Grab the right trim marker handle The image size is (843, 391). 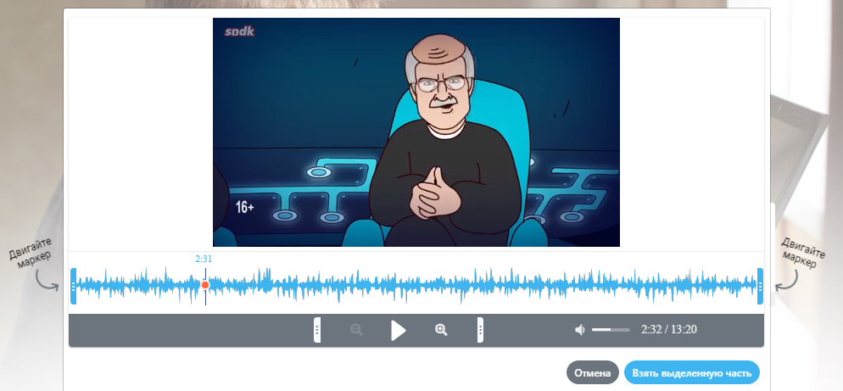point(760,286)
